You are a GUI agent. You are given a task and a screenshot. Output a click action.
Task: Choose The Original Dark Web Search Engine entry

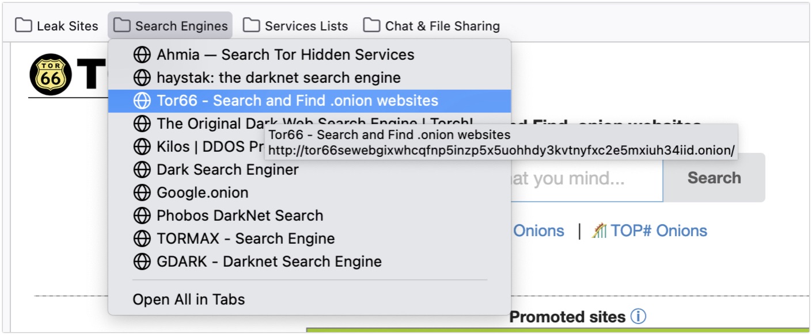tap(309, 124)
